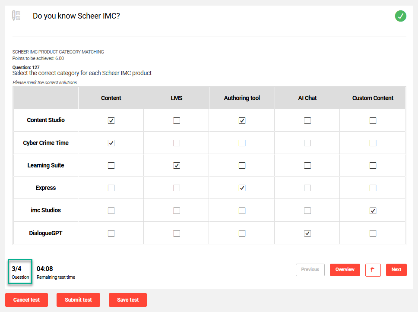The image size is (418, 312).
Task: Click the 'Do you know Scheer IMC?' title
Action: point(76,16)
